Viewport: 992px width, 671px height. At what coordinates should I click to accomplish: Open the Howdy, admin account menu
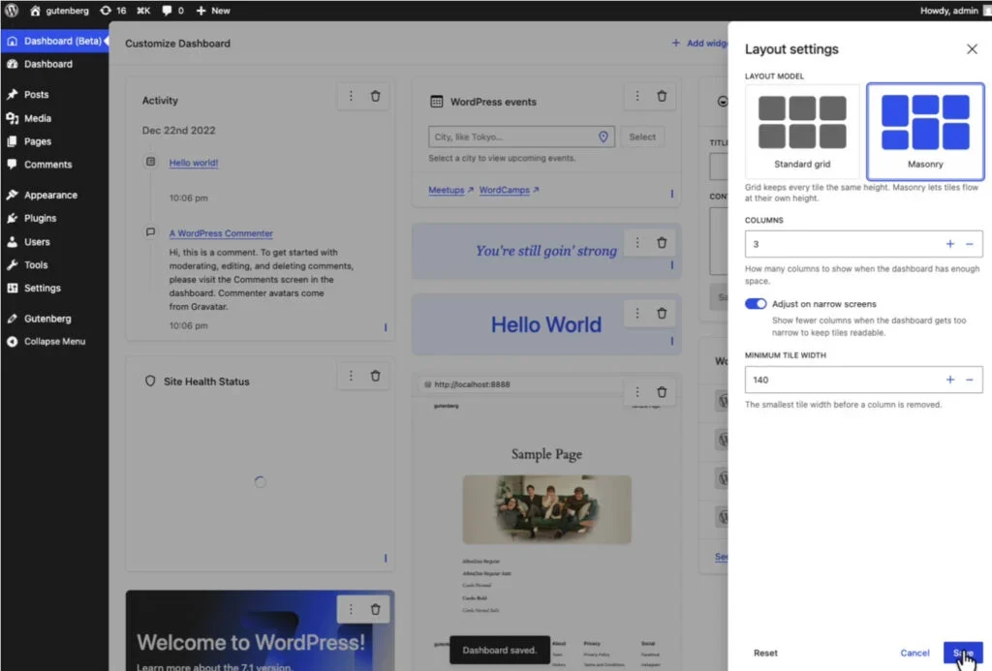tap(954, 10)
